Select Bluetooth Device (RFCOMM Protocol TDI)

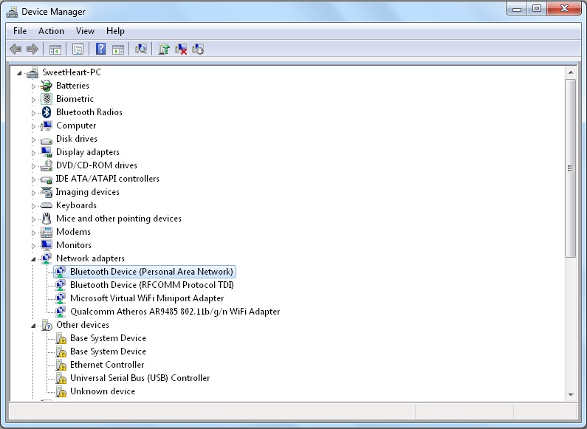point(152,285)
